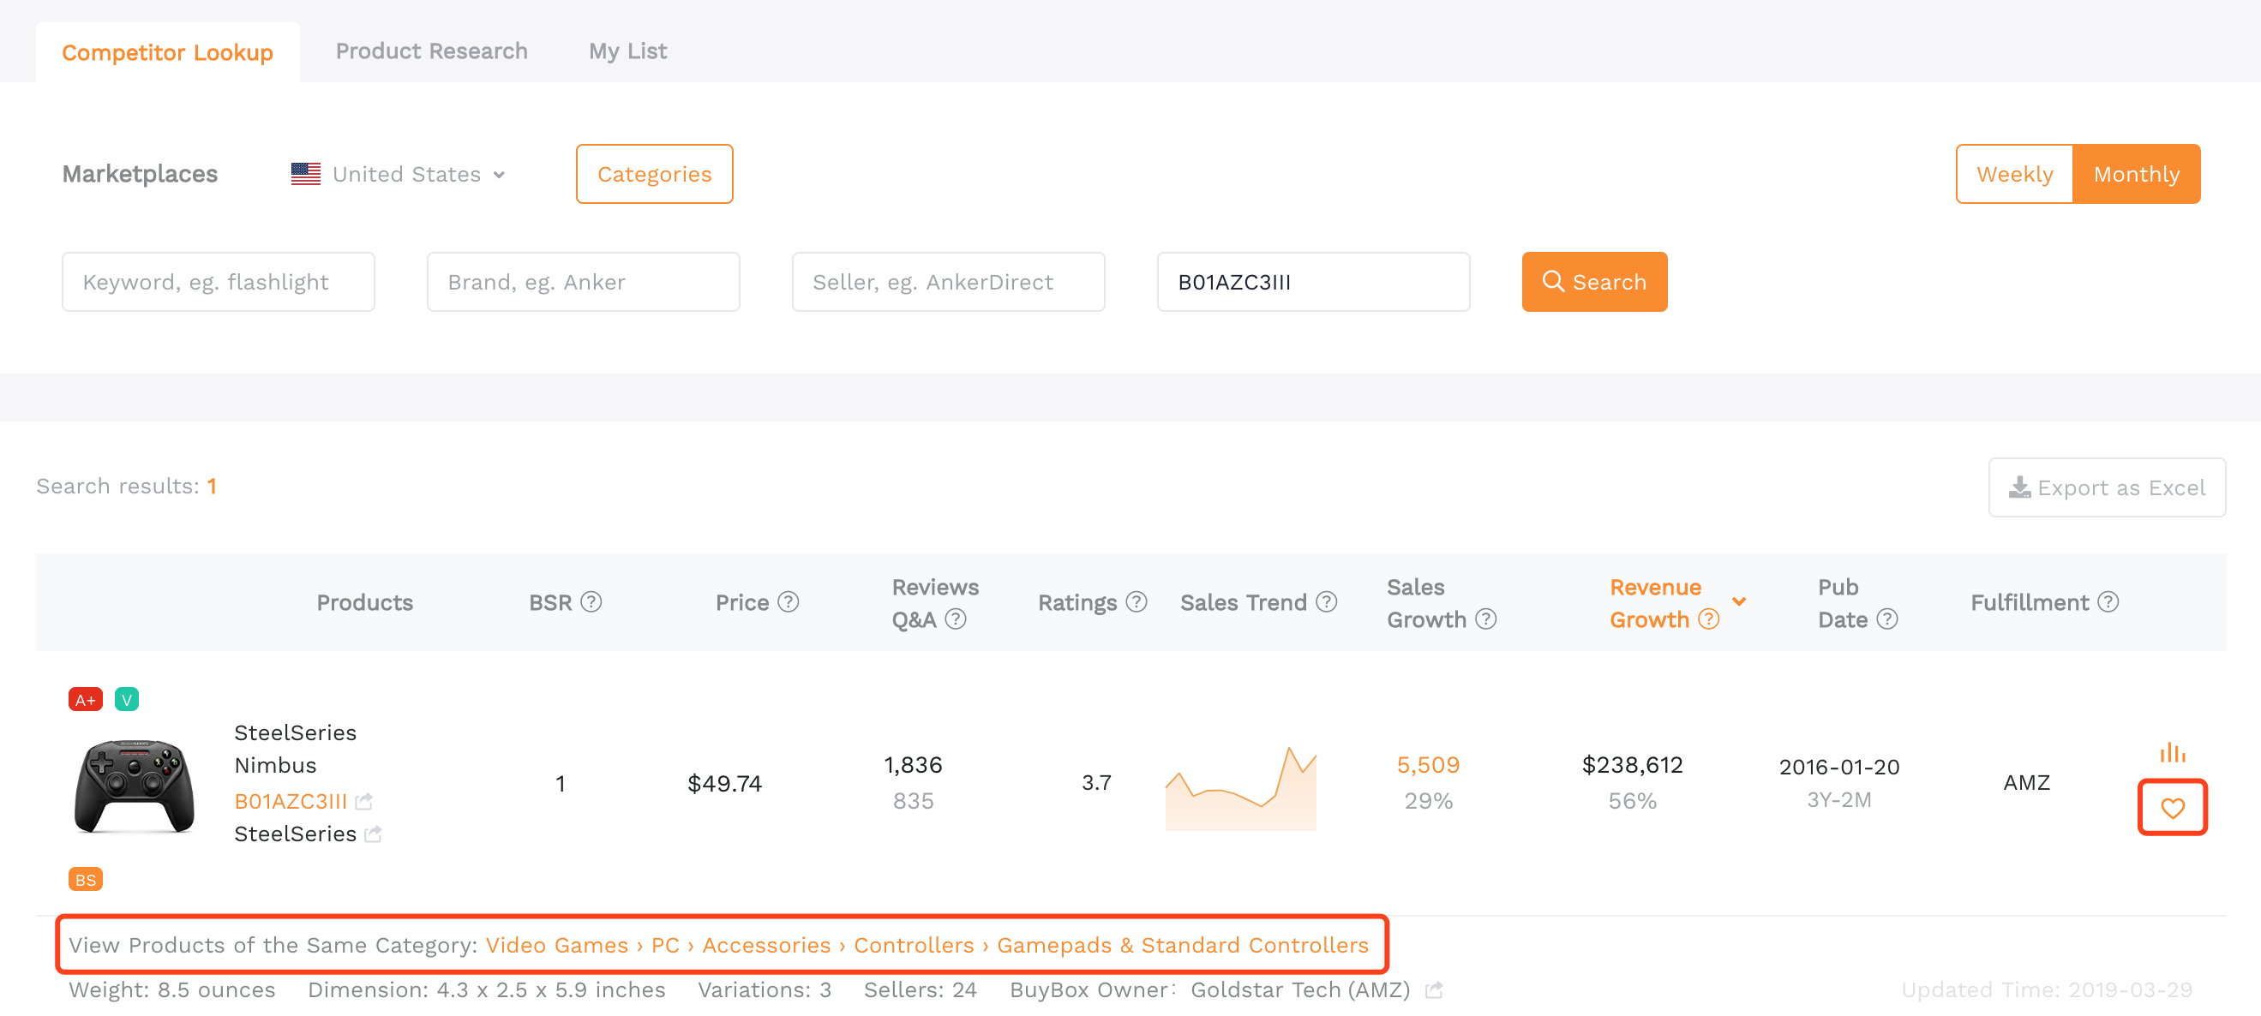
Task: Open the Categories button
Action: [x=654, y=174]
